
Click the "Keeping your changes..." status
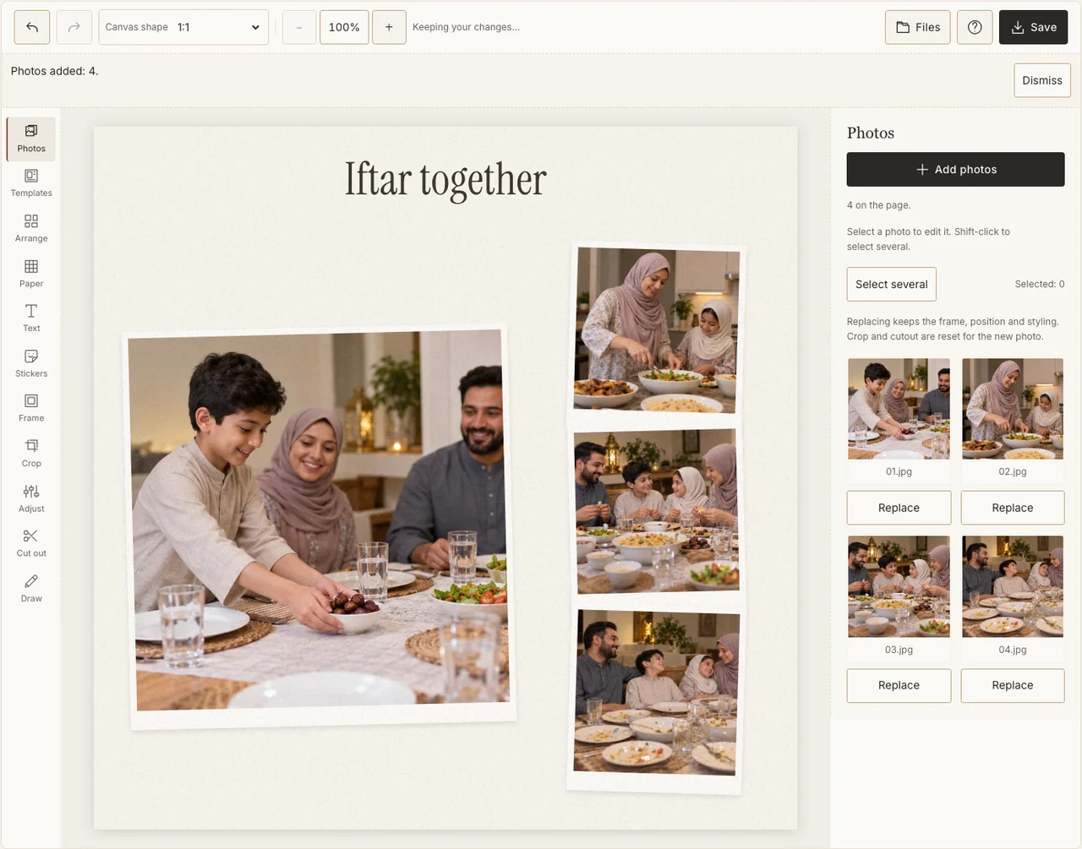[x=467, y=27]
